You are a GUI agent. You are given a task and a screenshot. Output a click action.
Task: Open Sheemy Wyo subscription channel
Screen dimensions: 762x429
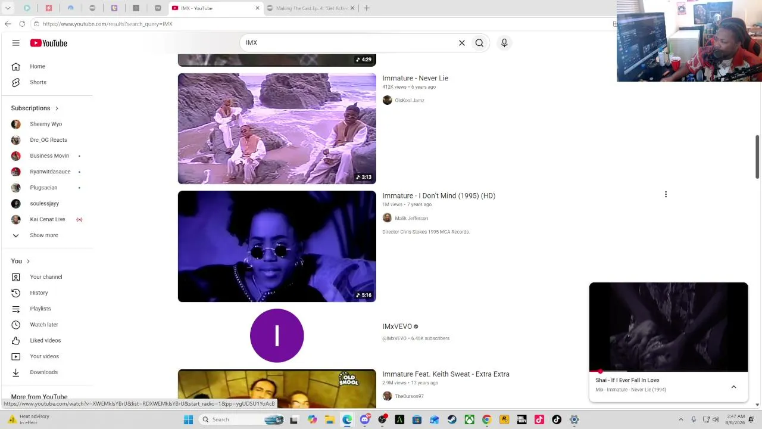(x=46, y=124)
